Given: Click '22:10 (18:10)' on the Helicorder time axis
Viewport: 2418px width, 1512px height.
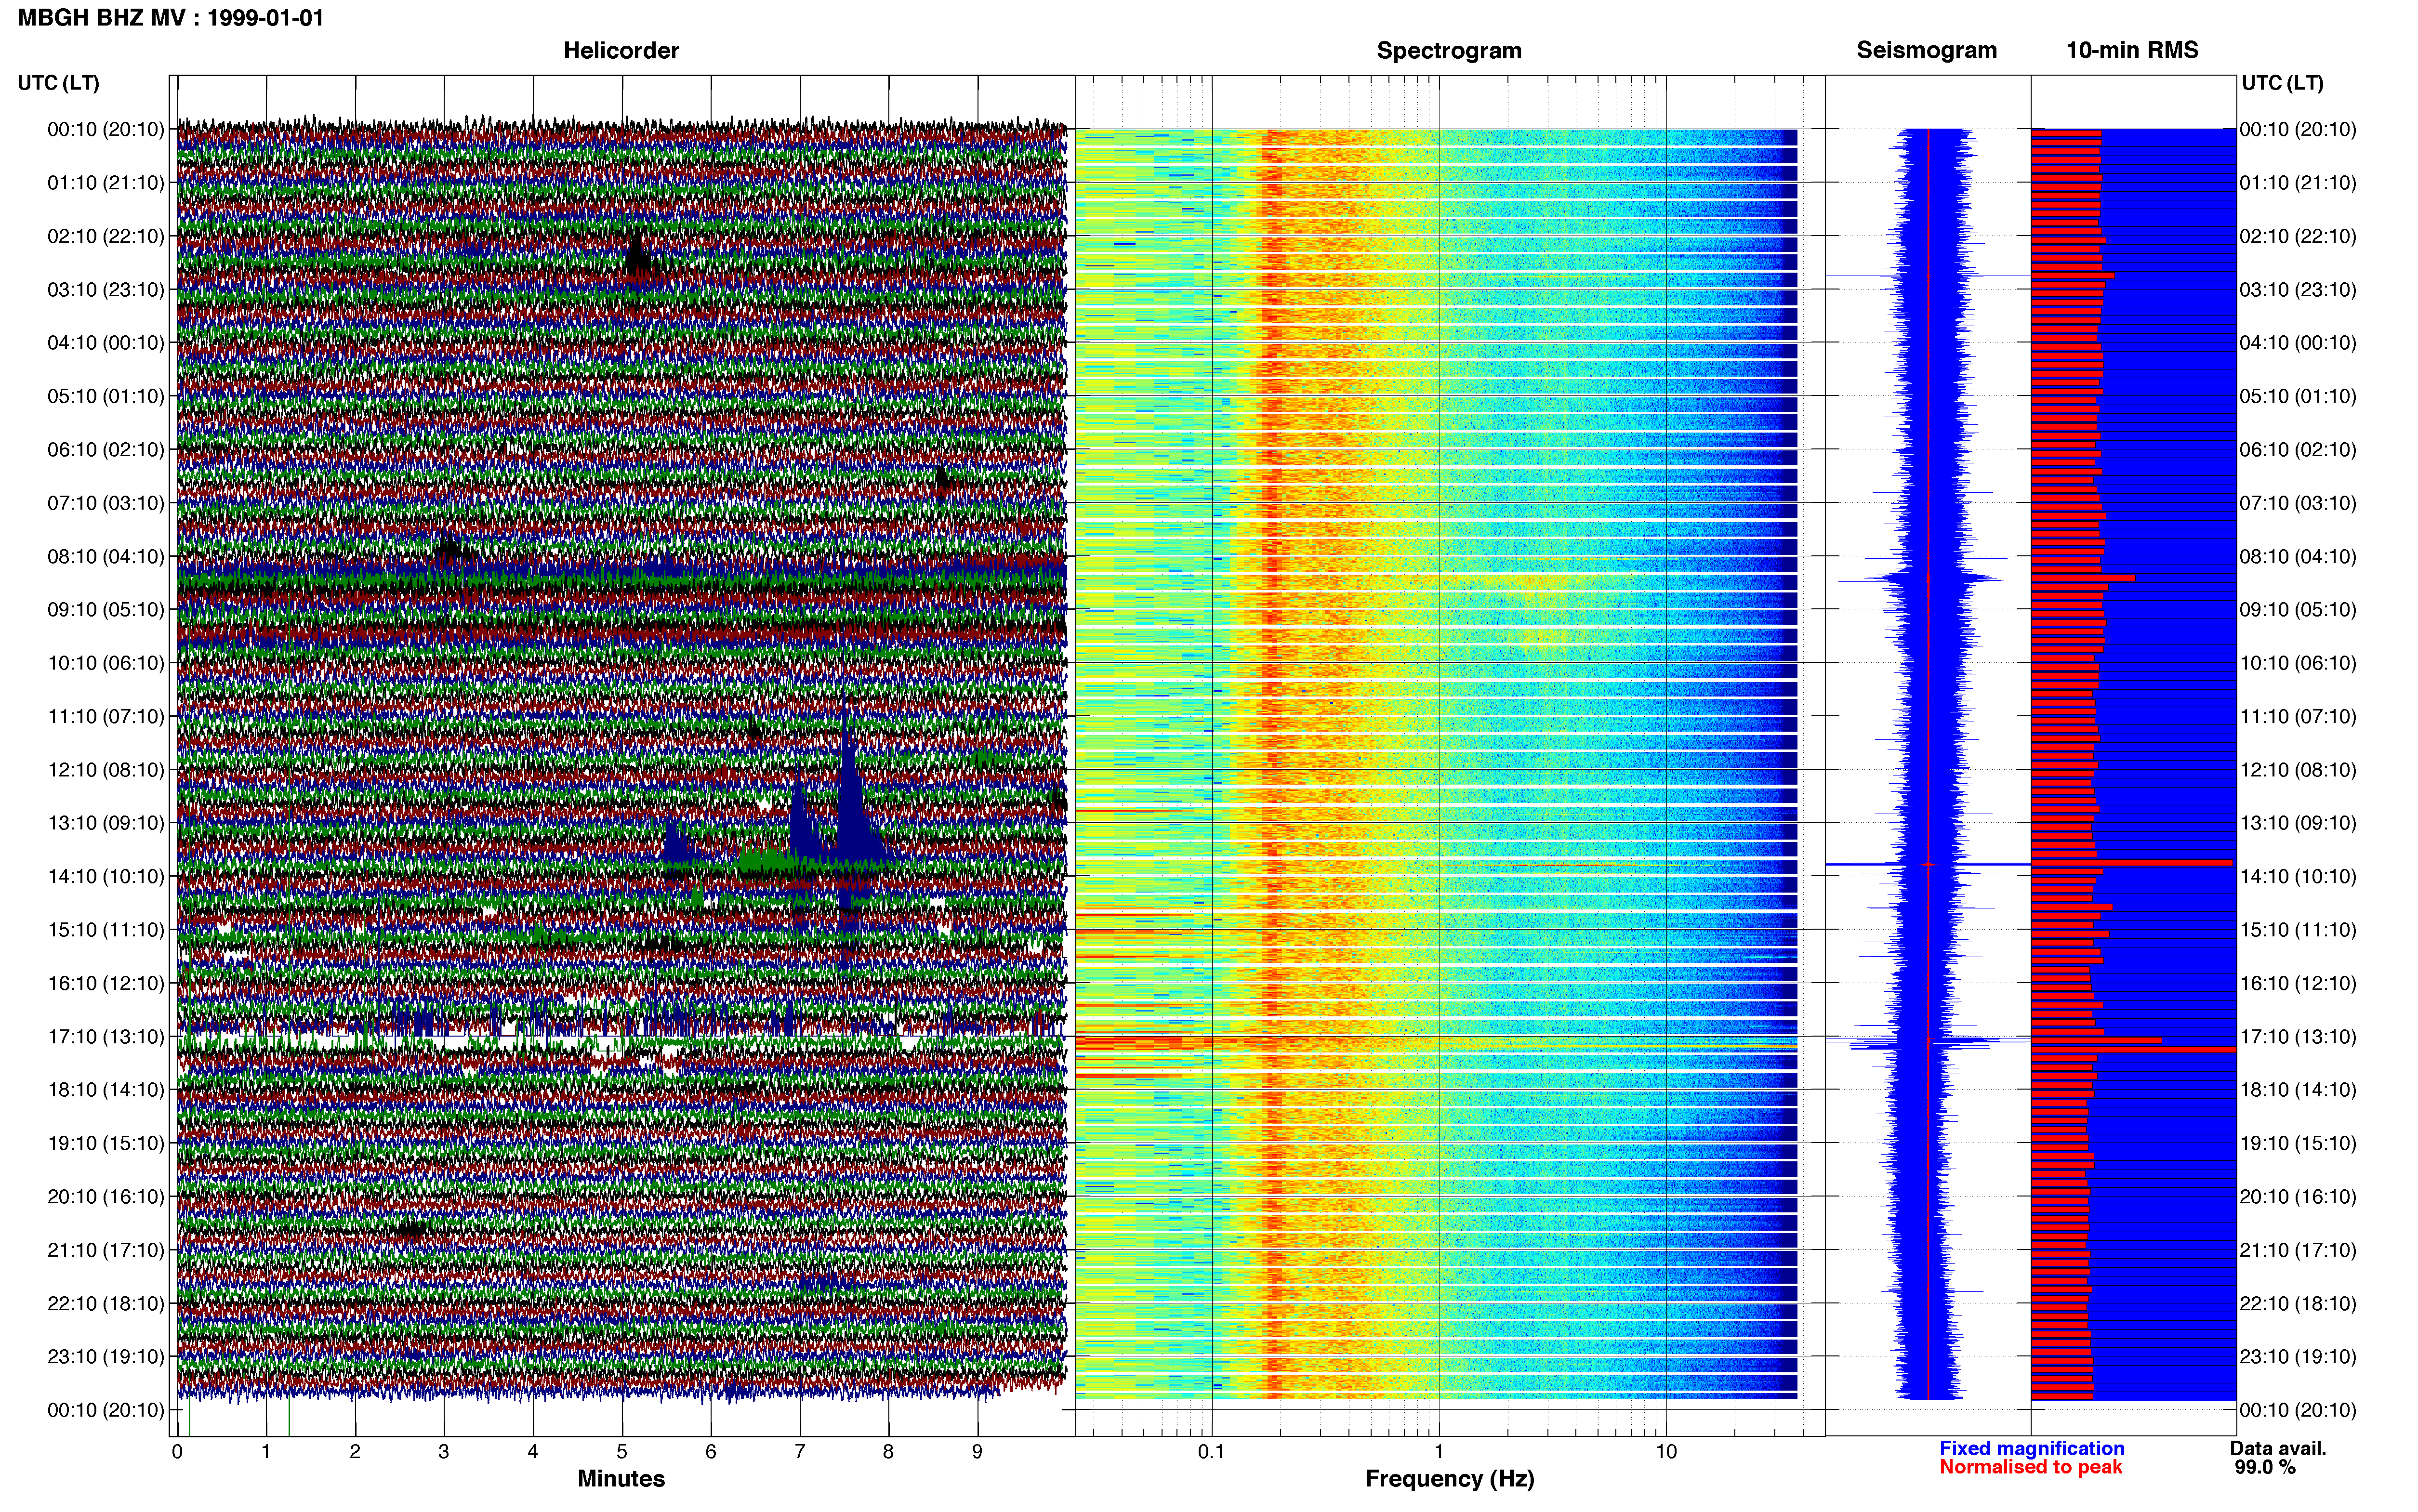Looking at the screenshot, I should pos(106,1303).
